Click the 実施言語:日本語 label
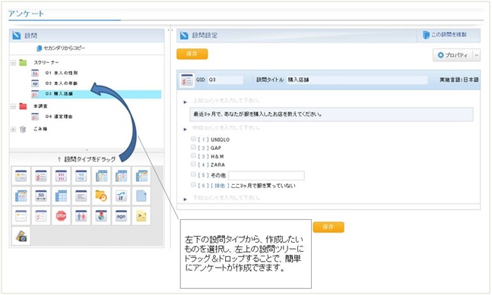 (x=459, y=80)
